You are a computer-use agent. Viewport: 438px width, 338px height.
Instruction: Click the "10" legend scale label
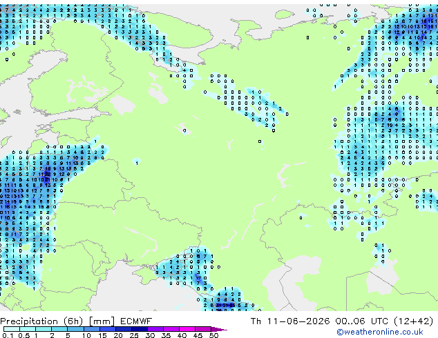pos(86,335)
